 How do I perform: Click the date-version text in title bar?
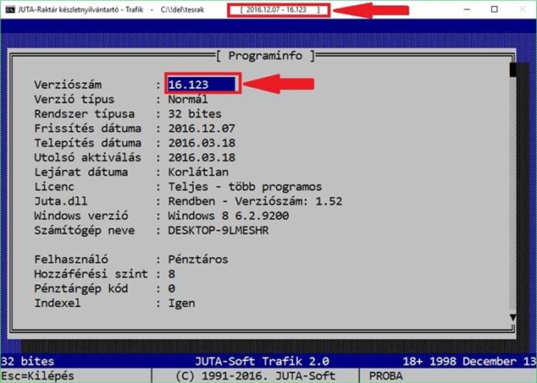pos(276,9)
